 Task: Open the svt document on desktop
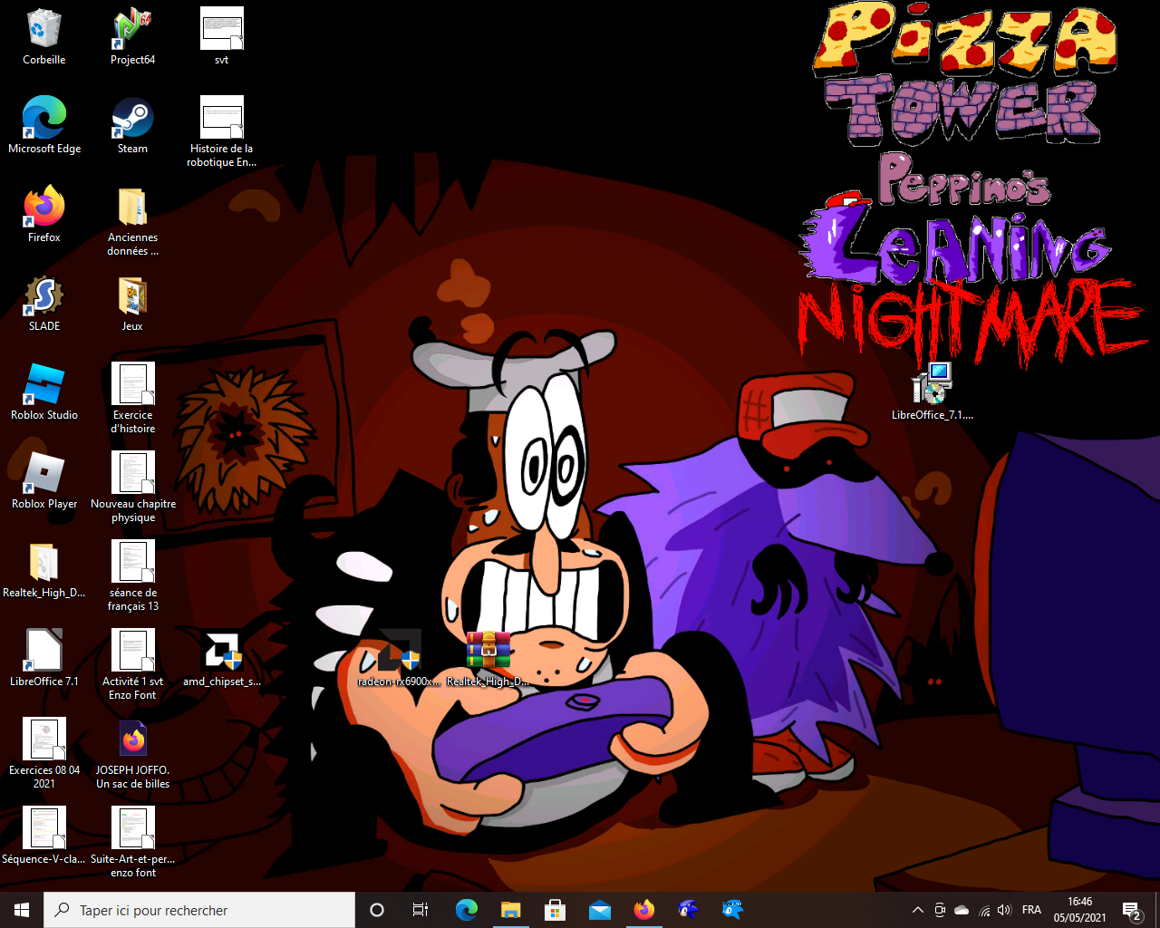(x=221, y=36)
